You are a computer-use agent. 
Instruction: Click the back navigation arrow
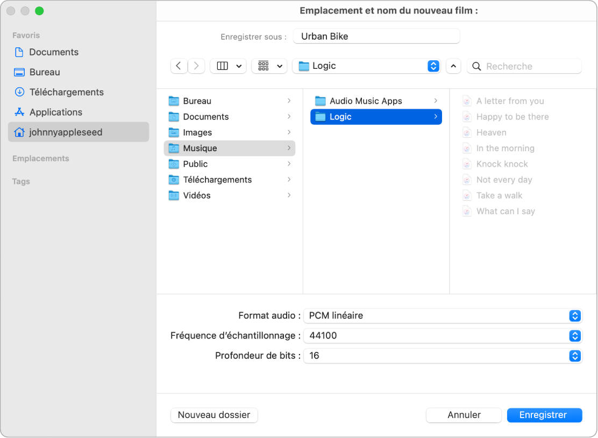pyautogui.click(x=179, y=66)
